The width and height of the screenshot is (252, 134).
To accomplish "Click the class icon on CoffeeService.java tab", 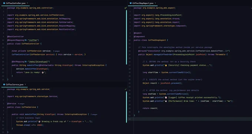I will pyautogui.click(x=4, y=84).
